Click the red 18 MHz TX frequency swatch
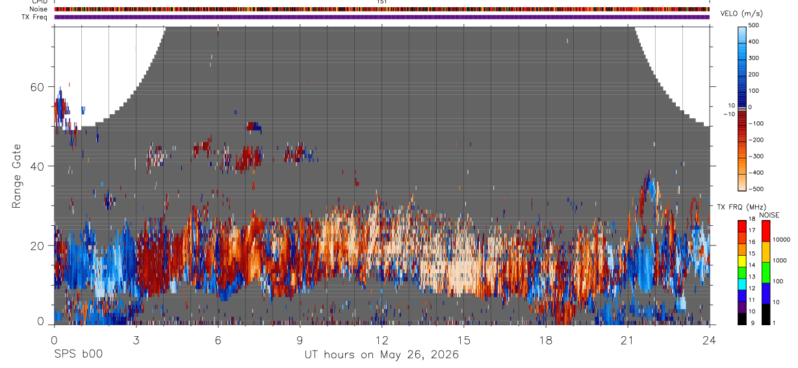Viewport: 798px width, 368px height. [742, 225]
